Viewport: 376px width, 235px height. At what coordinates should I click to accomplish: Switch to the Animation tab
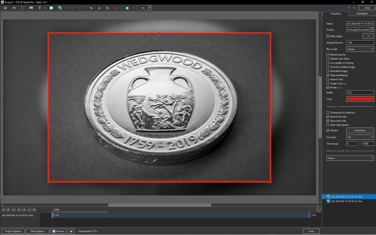click(362, 14)
